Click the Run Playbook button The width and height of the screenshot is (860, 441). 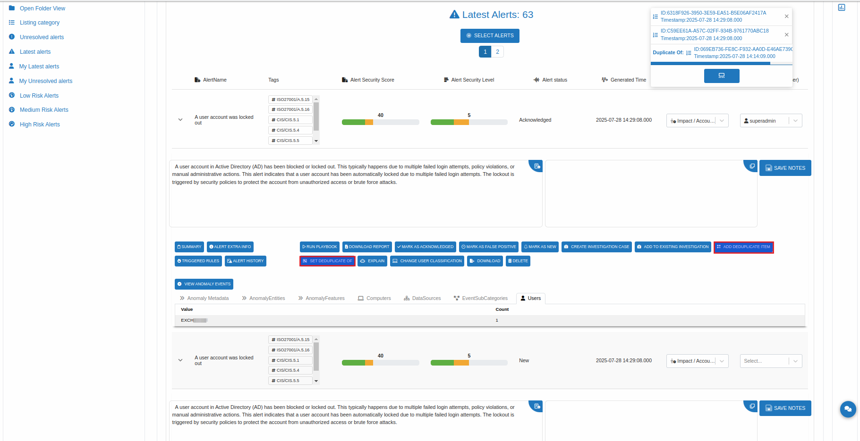tap(320, 247)
